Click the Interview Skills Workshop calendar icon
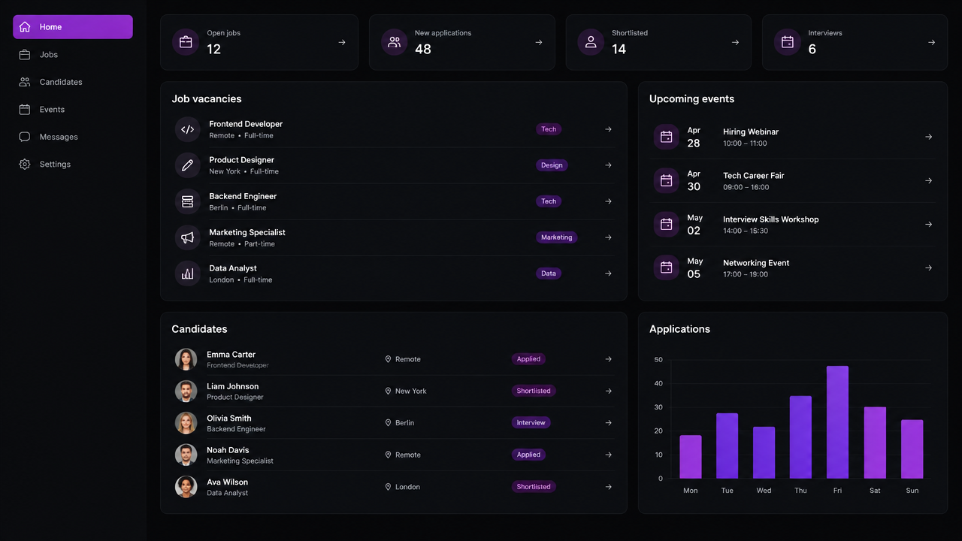 click(666, 224)
